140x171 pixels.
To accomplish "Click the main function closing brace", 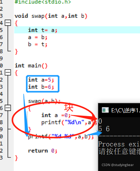I will tap(16, 158).
